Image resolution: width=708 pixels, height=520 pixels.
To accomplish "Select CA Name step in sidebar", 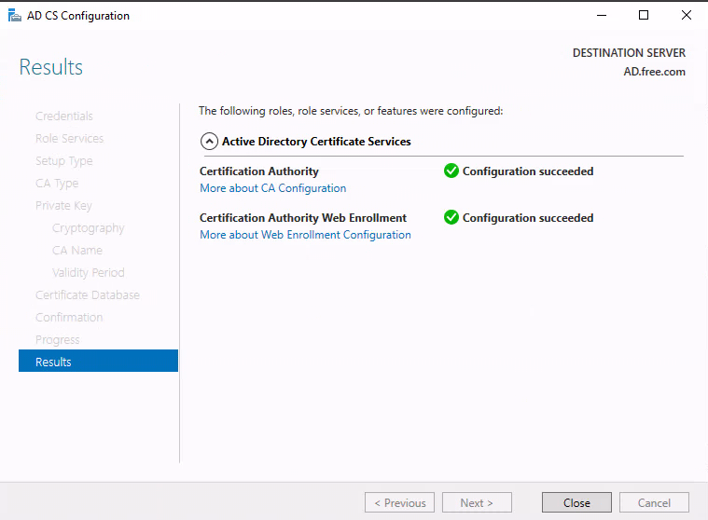I will (77, 251).
